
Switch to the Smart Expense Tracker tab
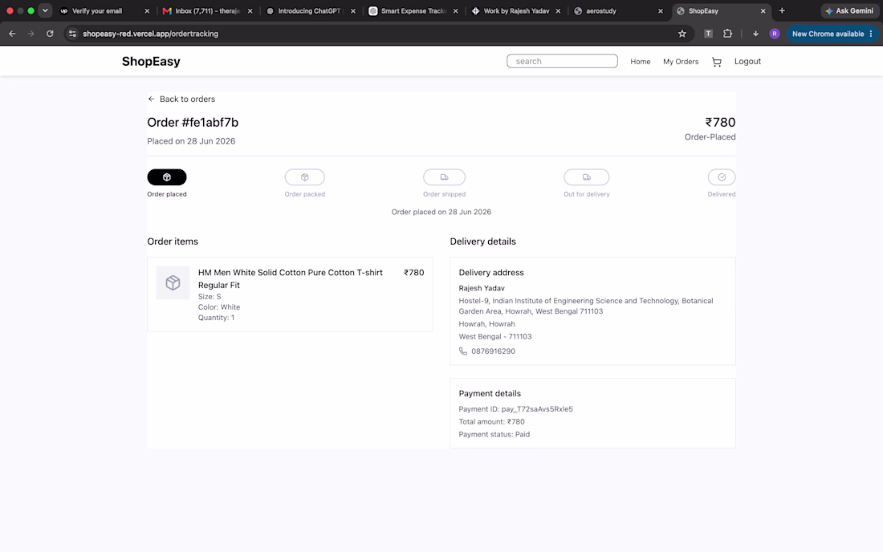click(x=413, y=10)
